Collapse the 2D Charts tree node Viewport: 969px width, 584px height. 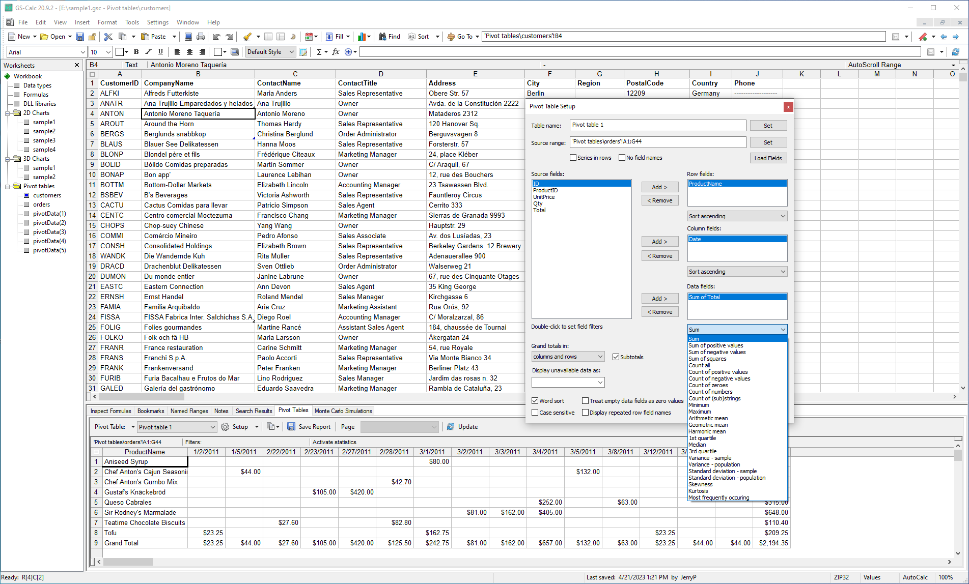[8, 113]
